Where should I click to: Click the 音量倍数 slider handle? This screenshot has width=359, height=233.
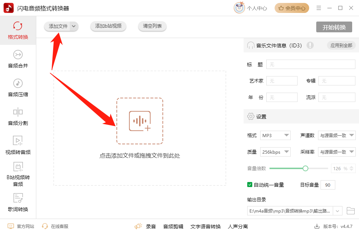305,168
